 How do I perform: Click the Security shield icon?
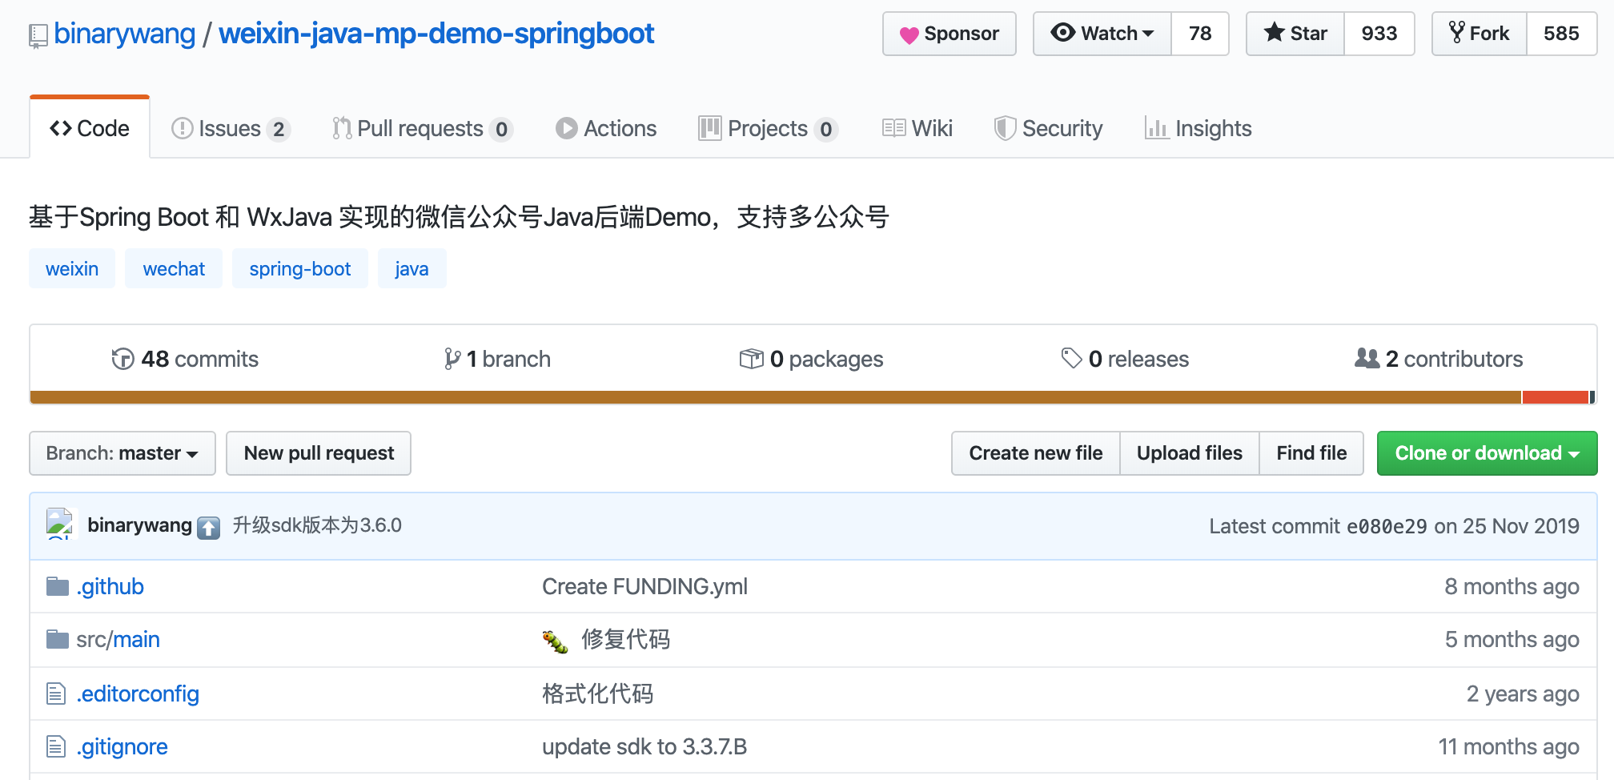pyautogui.click(x=1005, y=128)
